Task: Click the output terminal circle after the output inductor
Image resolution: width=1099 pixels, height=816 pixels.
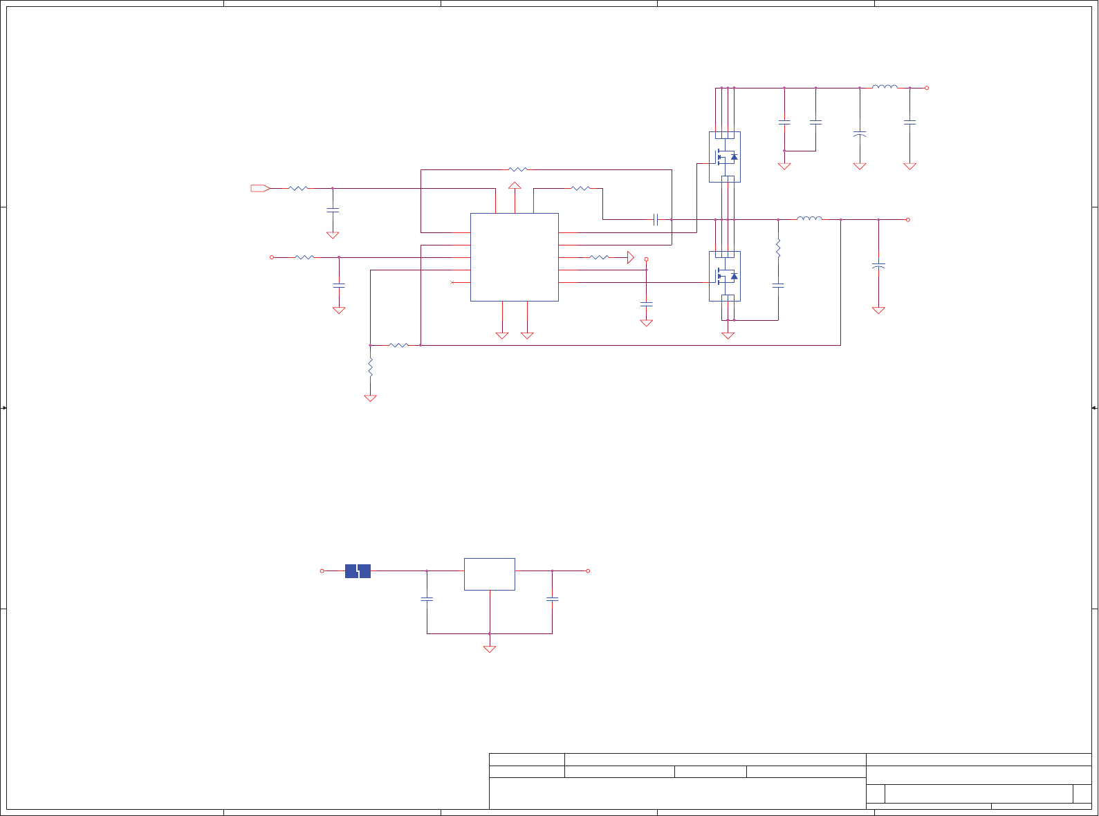Action: tap(908, 219)
